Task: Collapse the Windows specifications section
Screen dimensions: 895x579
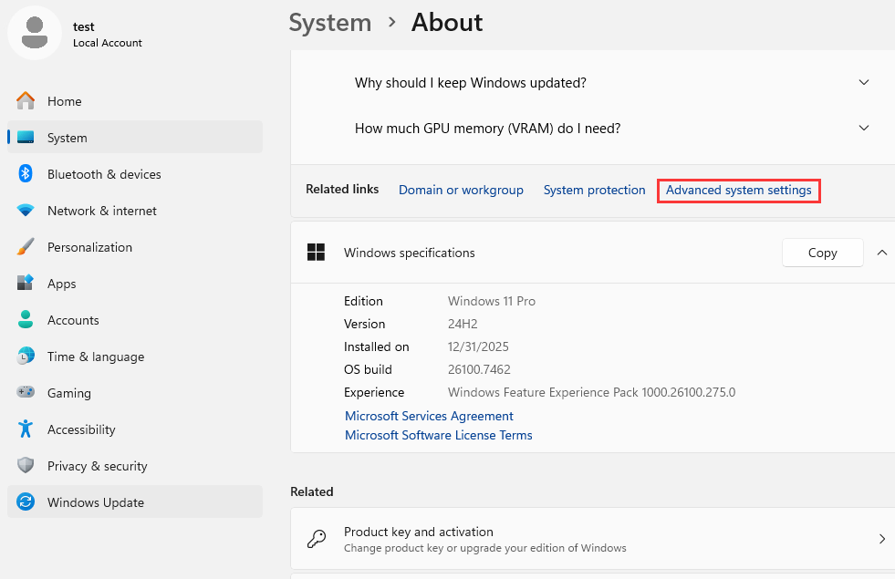Action: tap(881, 253)
